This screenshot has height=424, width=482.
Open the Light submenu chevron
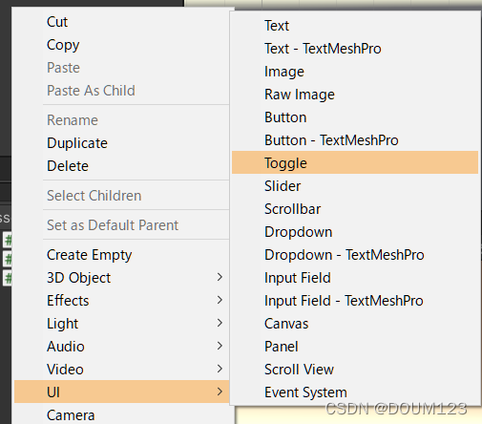pos(220,323)
